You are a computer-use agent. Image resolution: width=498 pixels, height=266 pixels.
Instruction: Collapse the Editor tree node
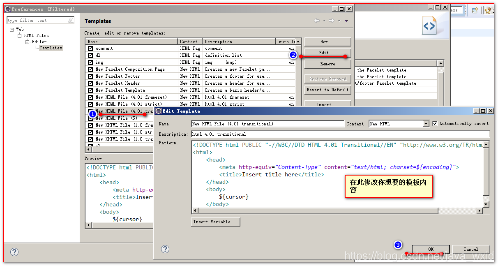point(27,42)
